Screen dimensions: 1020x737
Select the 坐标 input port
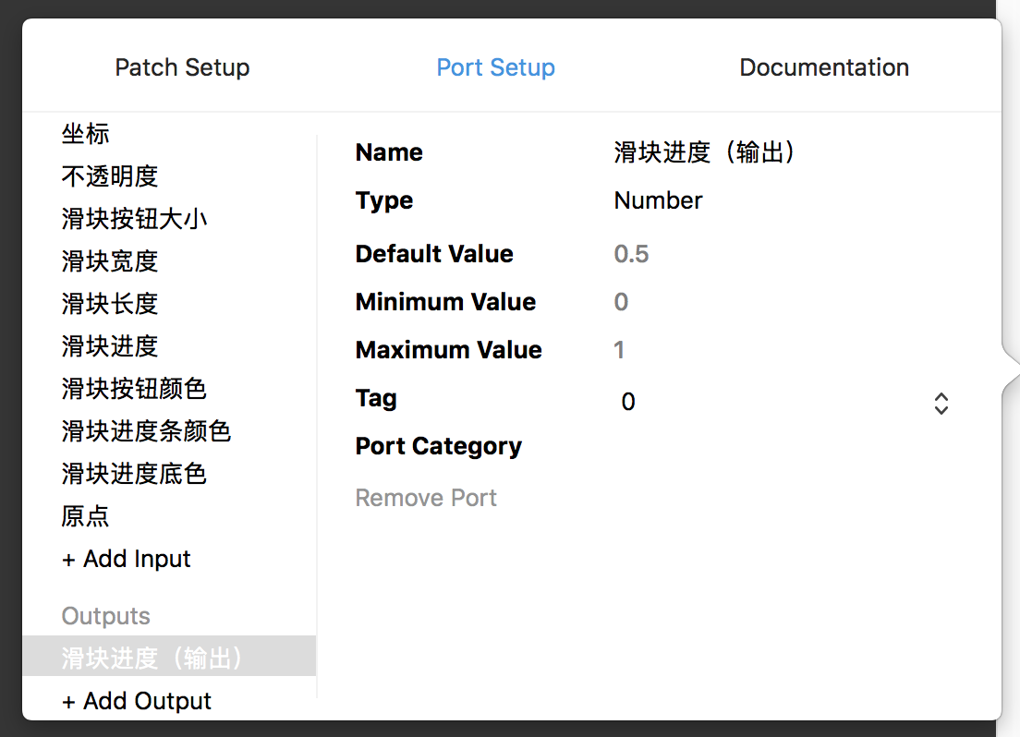[86, 134]
